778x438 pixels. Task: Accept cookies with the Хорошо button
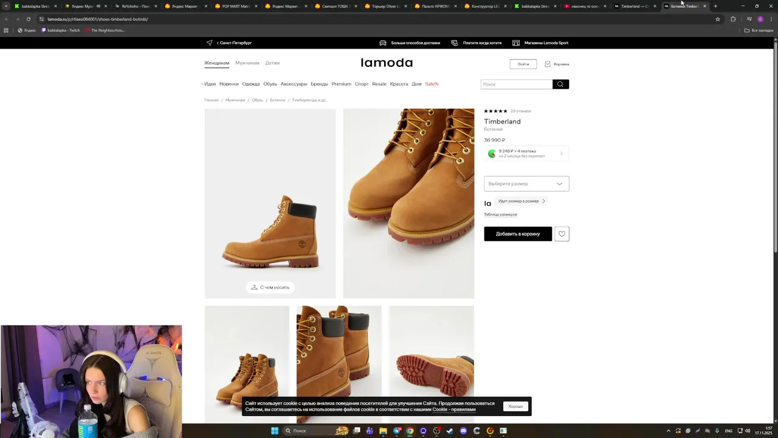pyautogui.click(x=515, y=406)
